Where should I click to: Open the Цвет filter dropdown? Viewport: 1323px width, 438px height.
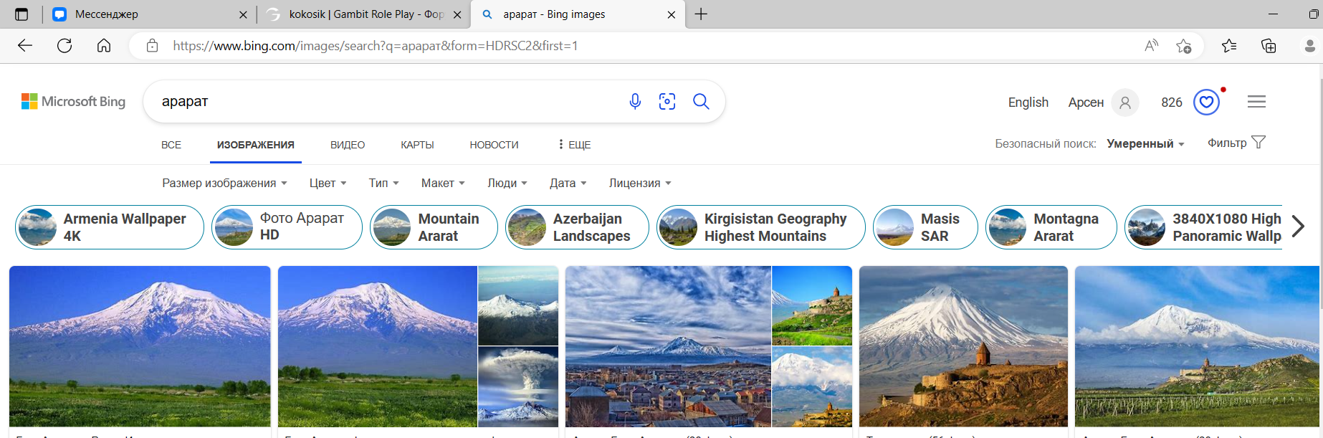coord(328,184)
